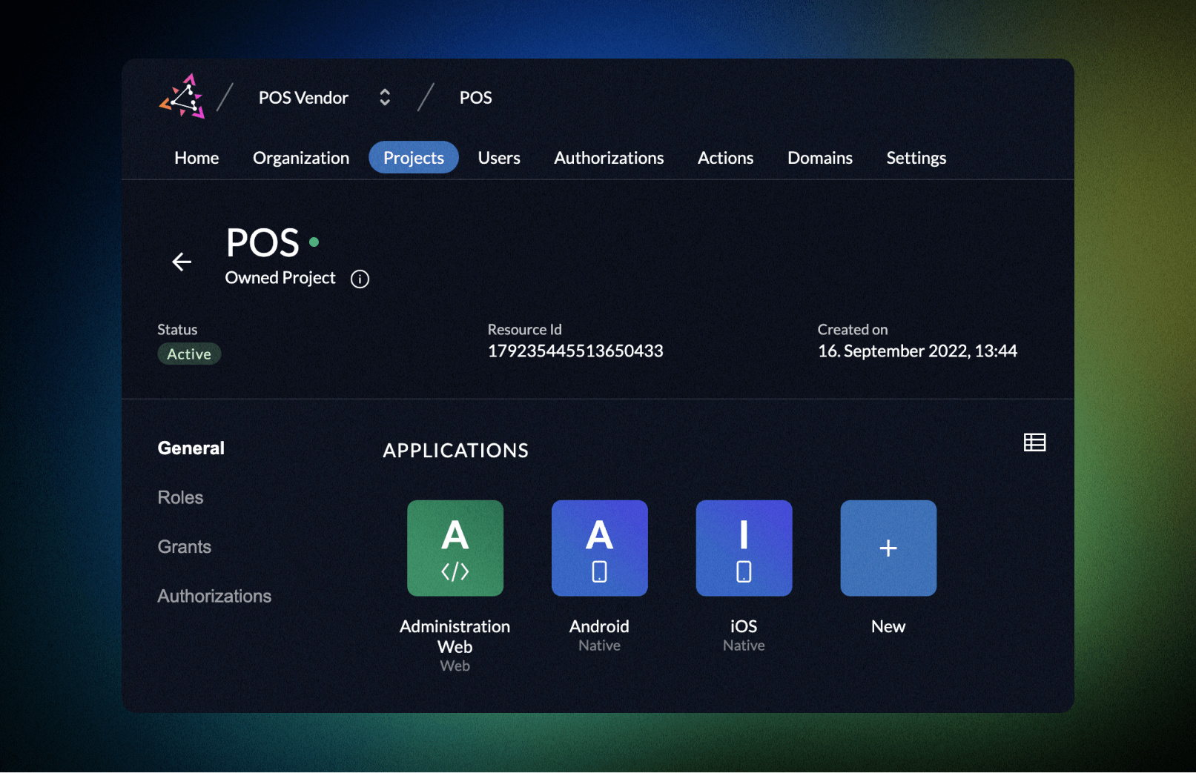The width and height of the screenshot is (1196, 773).
Task: Open the Domains tab
Action: coord(820,158)
